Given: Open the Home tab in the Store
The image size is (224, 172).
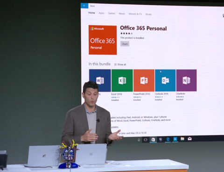Looking at the screenshot, I should tap(91, 13).
